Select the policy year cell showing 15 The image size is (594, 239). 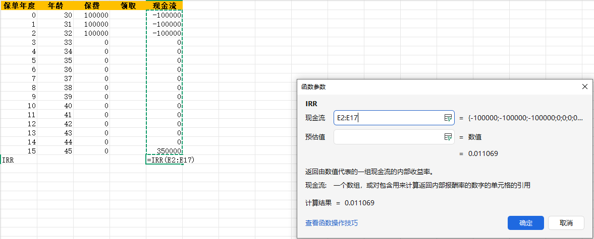(x=19, y=151)
